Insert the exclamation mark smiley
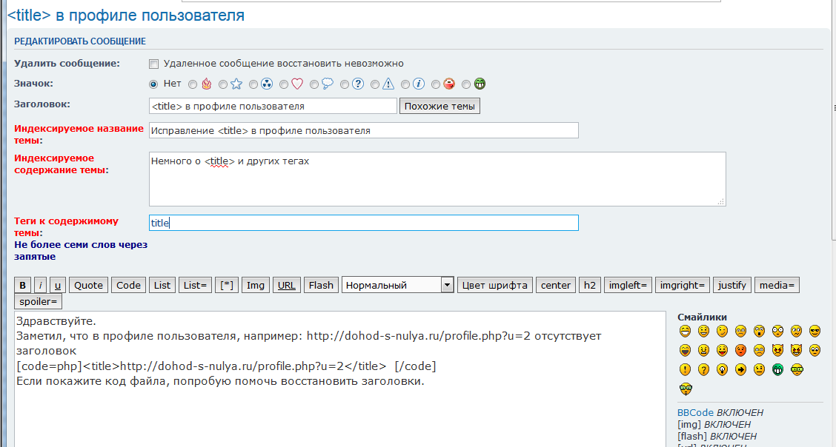This screenshot has height=447, width=836. (x=684, y=369)
